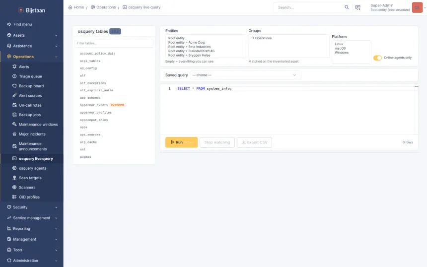Viewport: 427px width, 267px height.
Task: Click the Triage queue clock icon
Action: pyautogui.click(x=14, y=76)
